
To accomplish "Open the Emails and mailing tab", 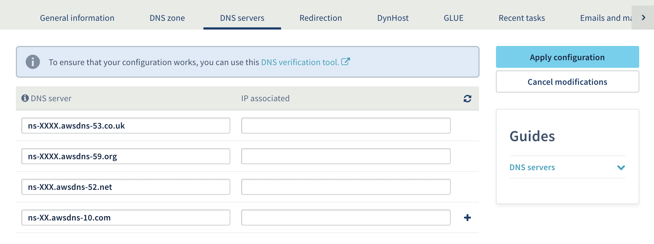I will click(x=606, y=18).
